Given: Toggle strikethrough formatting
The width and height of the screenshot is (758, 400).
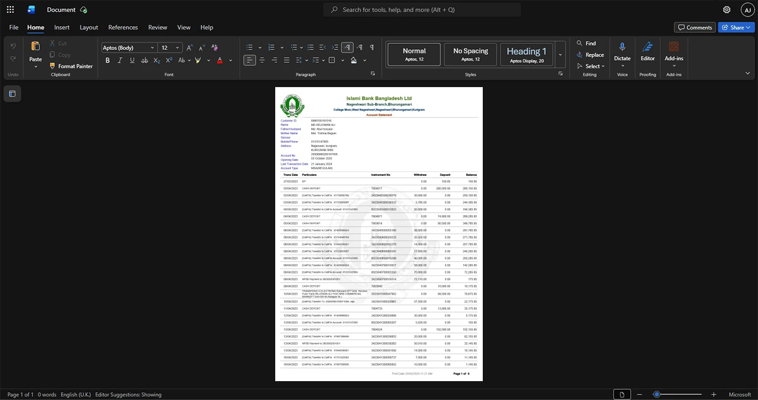Looking at the screenshot, I should coord(145,60).
